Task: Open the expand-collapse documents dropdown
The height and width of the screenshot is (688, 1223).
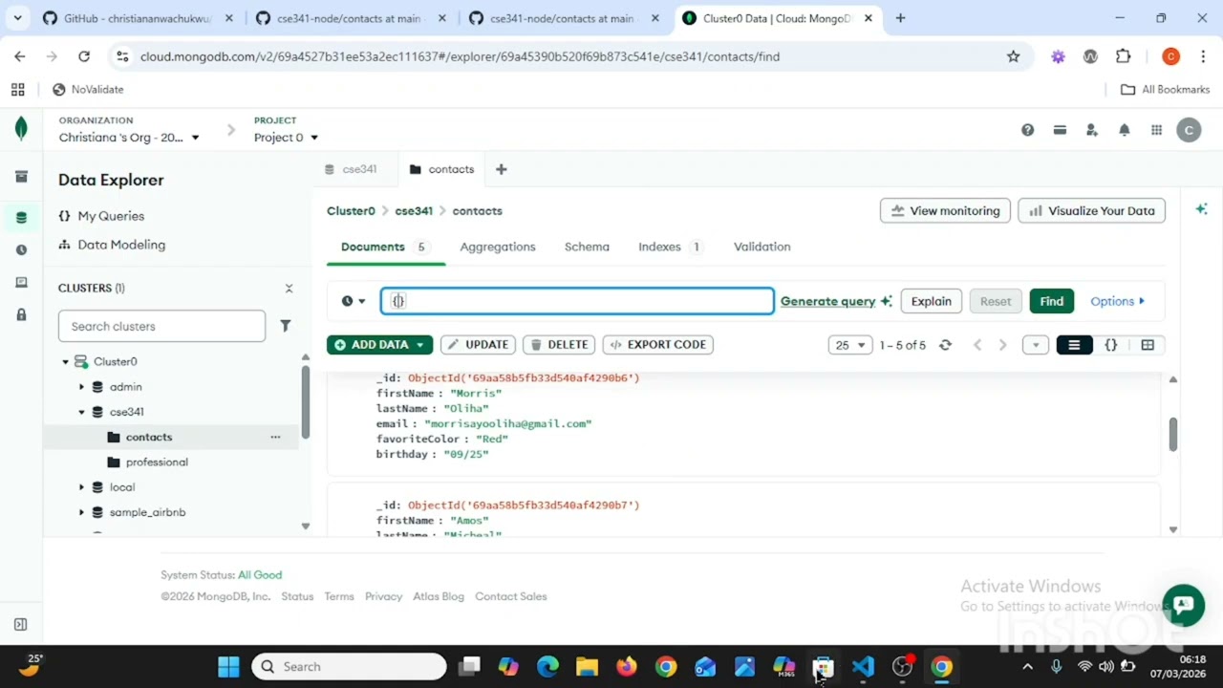Action: [x=1036, y=345]
